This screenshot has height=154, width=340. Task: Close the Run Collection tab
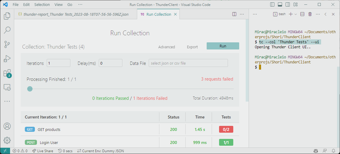pyautogui.click(x=175, y=14)
